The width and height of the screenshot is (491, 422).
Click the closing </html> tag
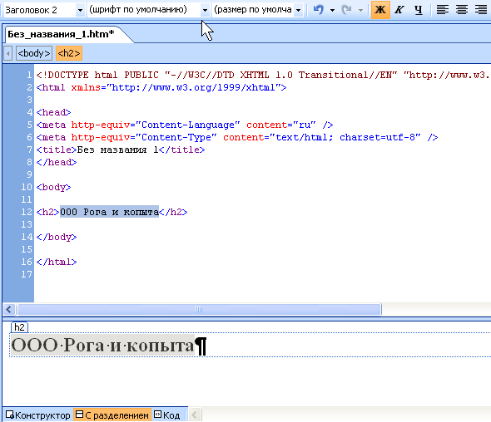pyautogui.click(x=57, y=262)
